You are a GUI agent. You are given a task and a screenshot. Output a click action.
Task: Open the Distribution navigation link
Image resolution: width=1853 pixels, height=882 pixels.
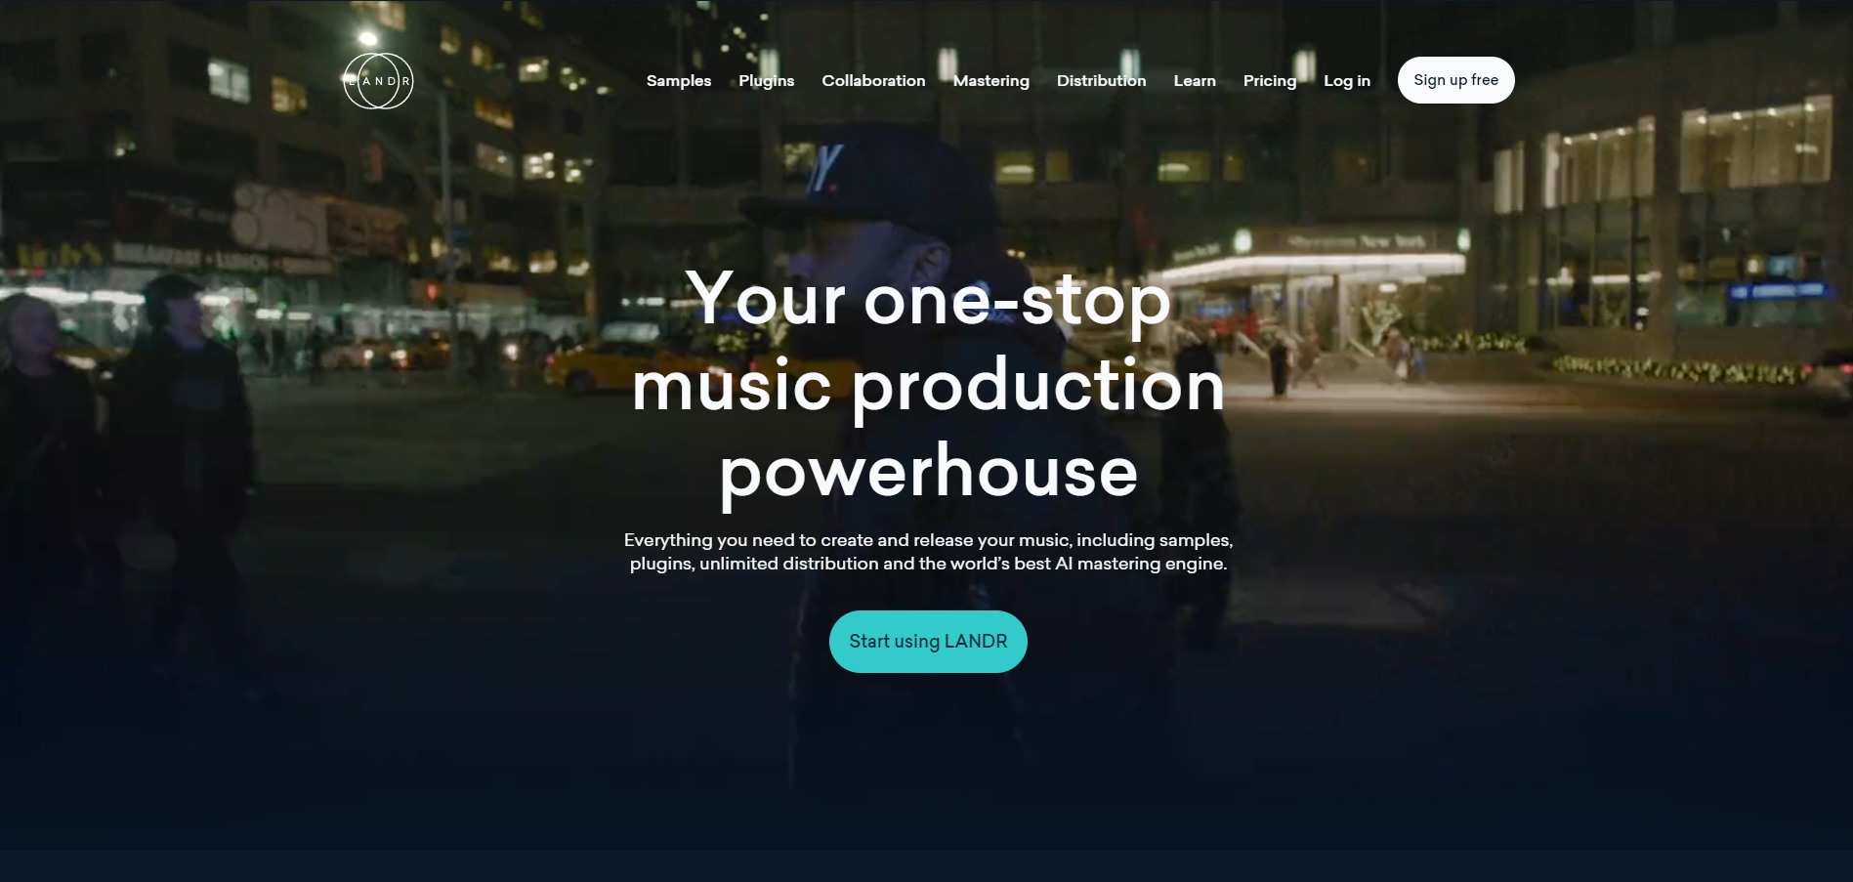tap(1101, 81)
